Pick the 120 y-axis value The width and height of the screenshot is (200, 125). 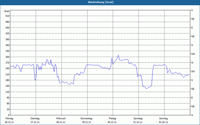[x=7, y=92]
